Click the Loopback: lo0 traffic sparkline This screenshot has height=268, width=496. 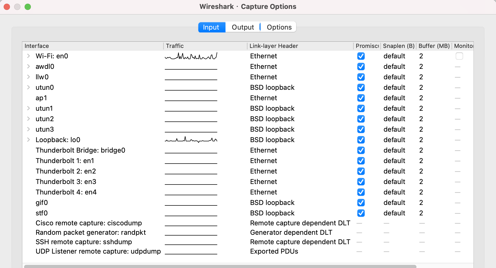191,140
